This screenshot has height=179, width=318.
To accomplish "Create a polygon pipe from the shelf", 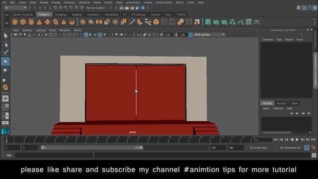I will (72, 22).
